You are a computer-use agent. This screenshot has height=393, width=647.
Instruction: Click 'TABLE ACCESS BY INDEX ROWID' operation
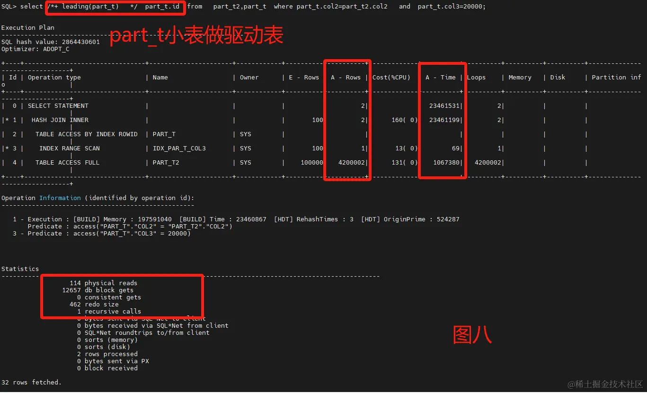pyautogui.click(x=87, y=134)
